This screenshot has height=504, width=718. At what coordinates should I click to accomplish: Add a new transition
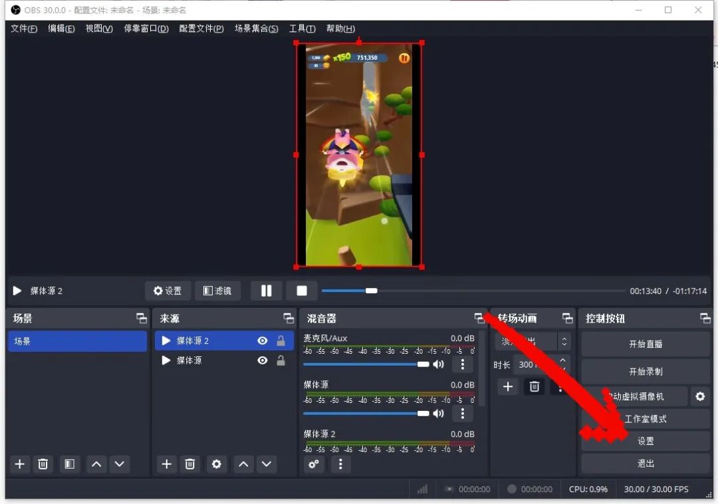507,387
